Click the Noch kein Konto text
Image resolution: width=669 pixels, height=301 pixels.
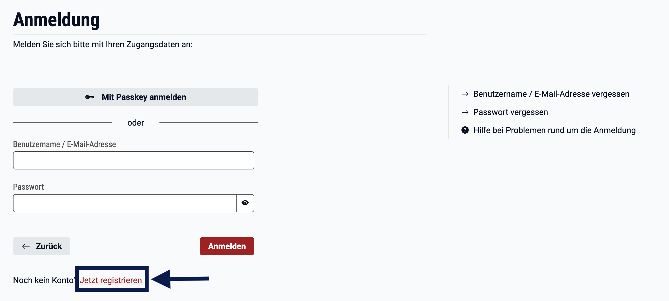coord(43,280)
